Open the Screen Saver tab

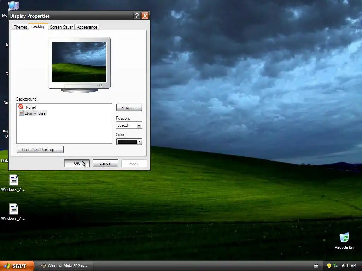[61, 27]
